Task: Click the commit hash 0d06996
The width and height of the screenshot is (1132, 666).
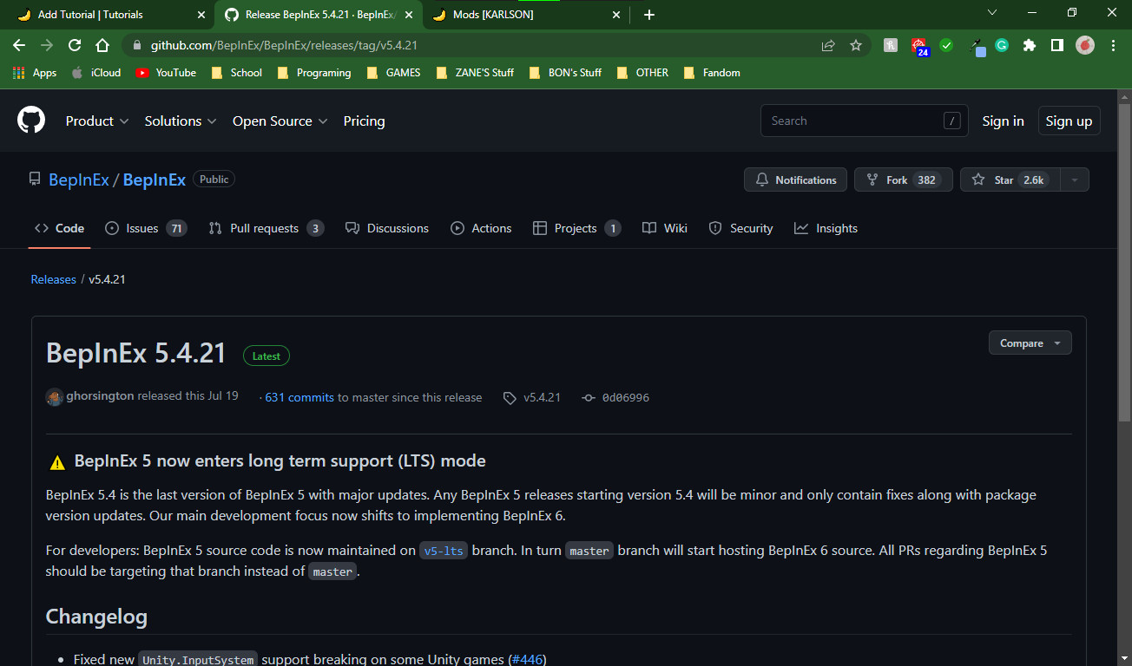Action: [x=625, y=397]
